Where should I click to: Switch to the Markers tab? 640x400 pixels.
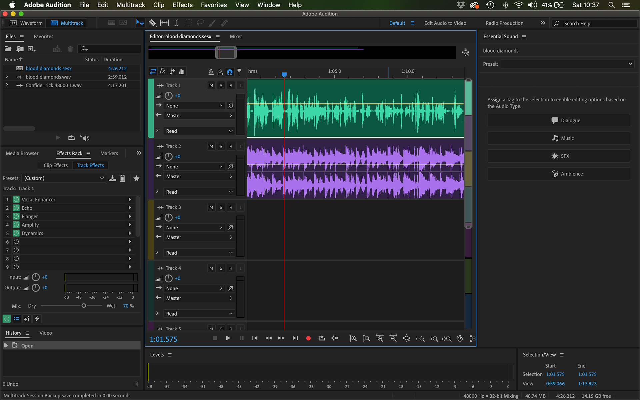coord(109,153)
